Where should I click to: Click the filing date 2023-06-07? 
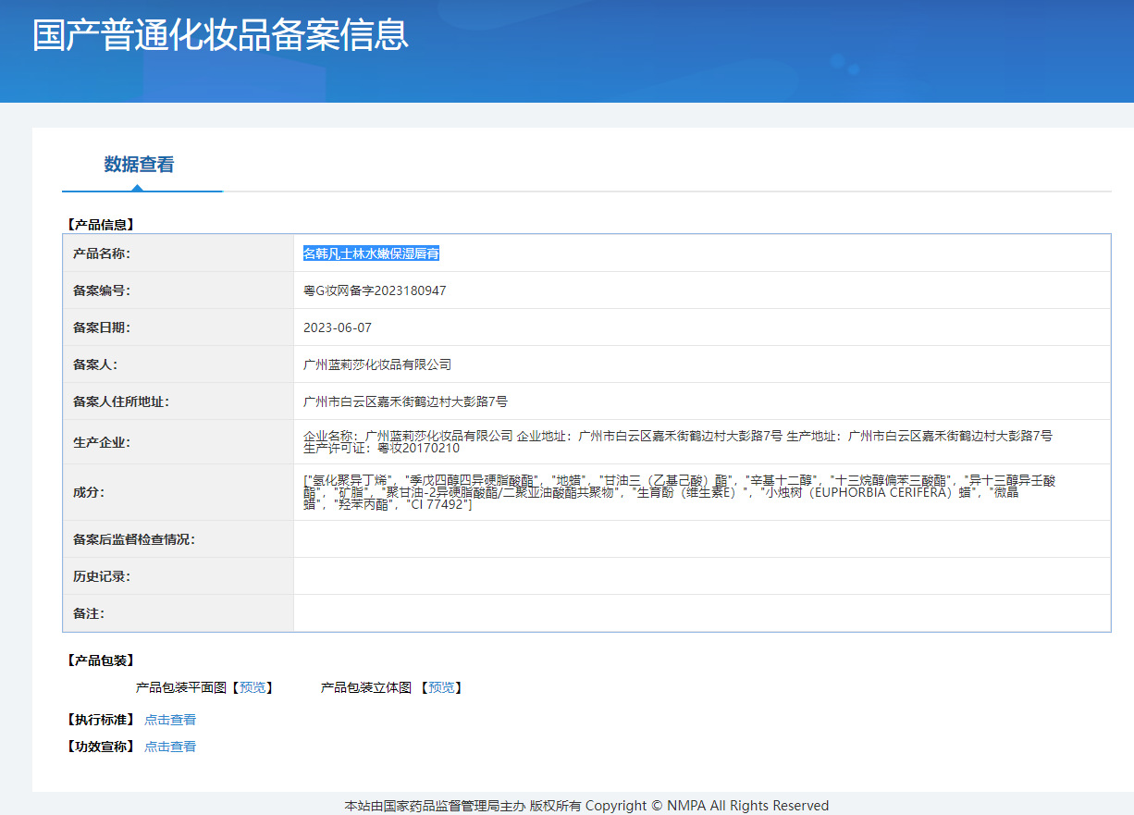tap(338, 327)
